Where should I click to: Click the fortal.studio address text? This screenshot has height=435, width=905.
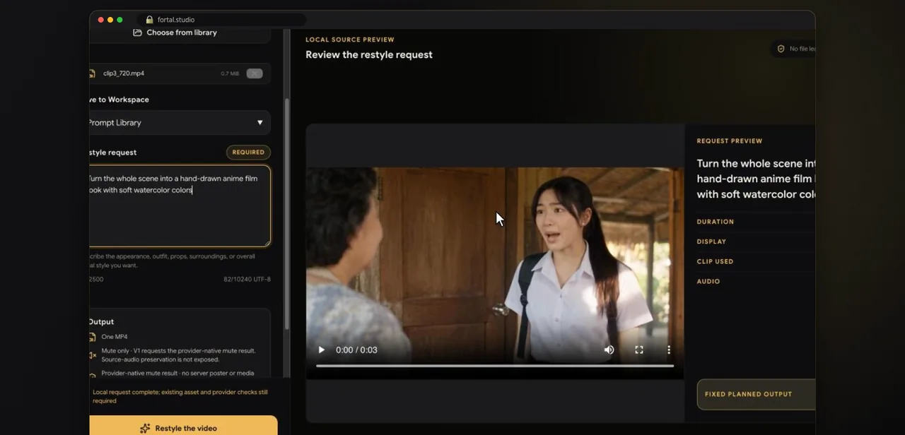[176, 20]
